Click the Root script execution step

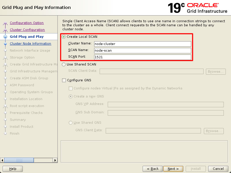[x=27, y=106]
